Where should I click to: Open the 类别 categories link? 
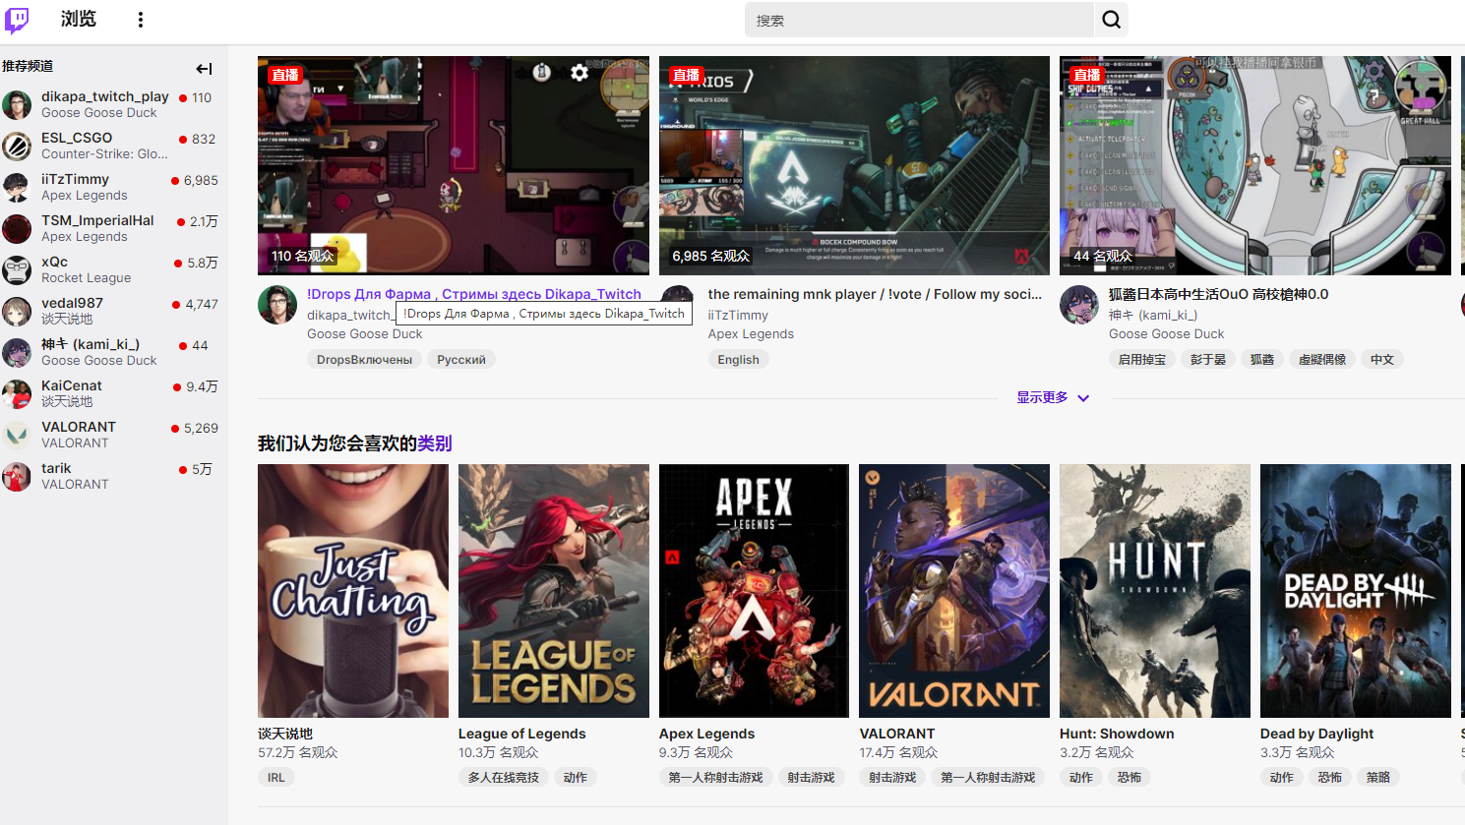coord(435,443)
